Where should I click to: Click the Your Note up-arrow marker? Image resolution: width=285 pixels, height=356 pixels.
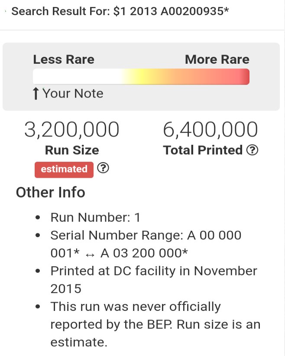(x=36, y=93)
